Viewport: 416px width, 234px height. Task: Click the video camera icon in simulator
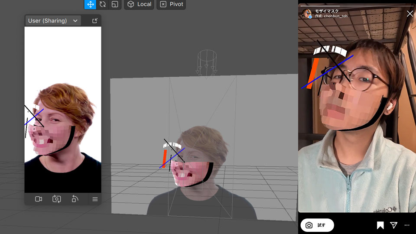pos(39,199)
